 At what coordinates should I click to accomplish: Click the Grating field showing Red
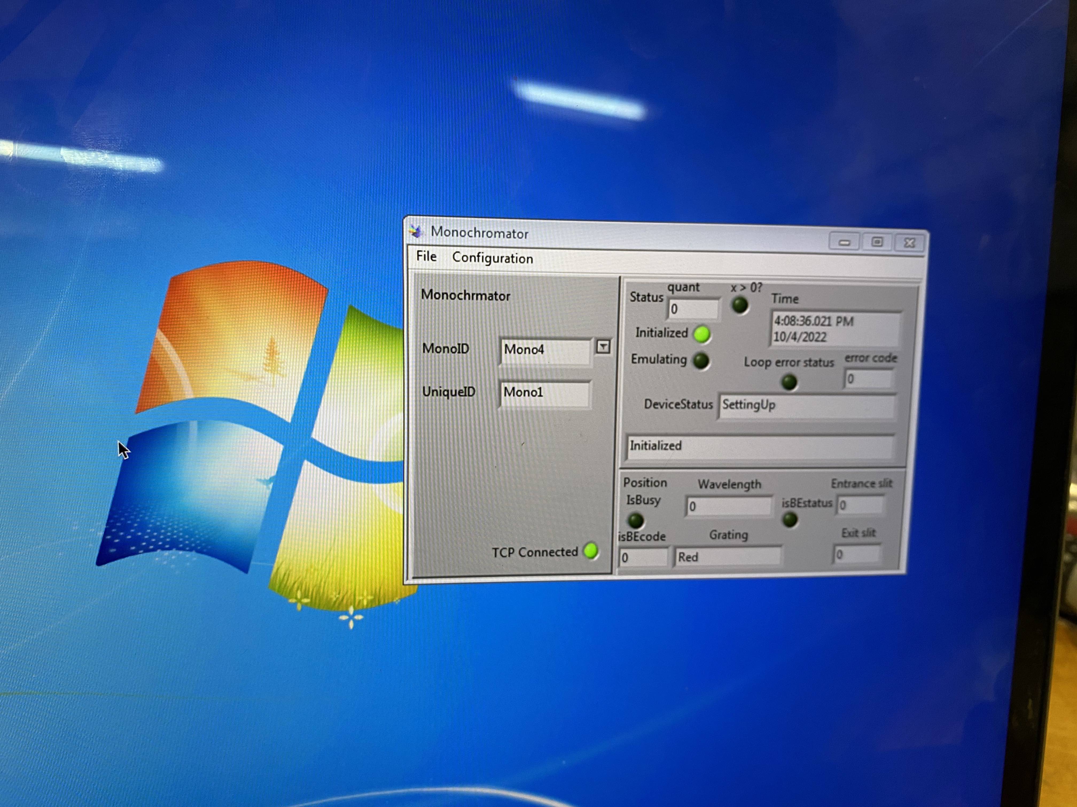pos(728,556)
